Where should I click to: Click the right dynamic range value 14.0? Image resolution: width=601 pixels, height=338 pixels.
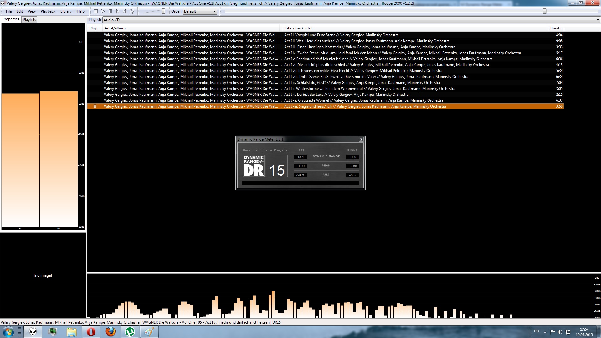point(353,157)
